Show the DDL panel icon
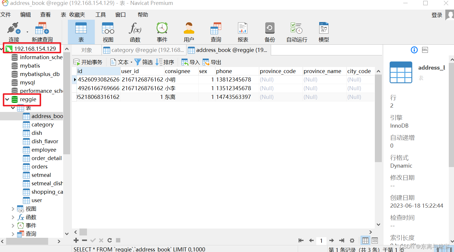454x252 pixels. click(425, 50)
